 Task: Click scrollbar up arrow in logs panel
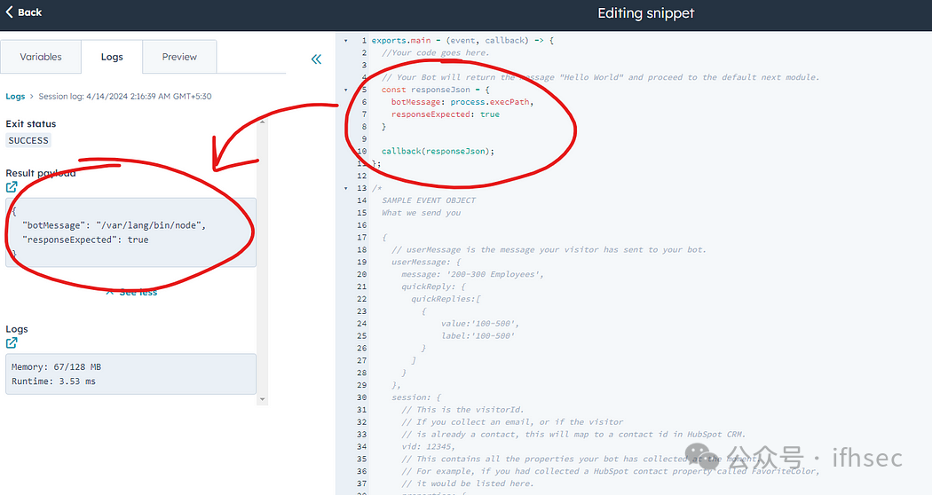[x=262, y=122]
